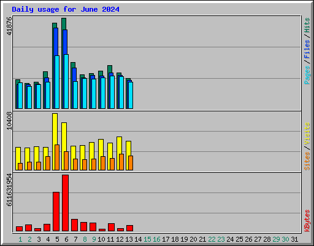This screenshot has width=314, height=246.
Task: Click the cyan pages bar for day 6
Action: coord(66,81)
